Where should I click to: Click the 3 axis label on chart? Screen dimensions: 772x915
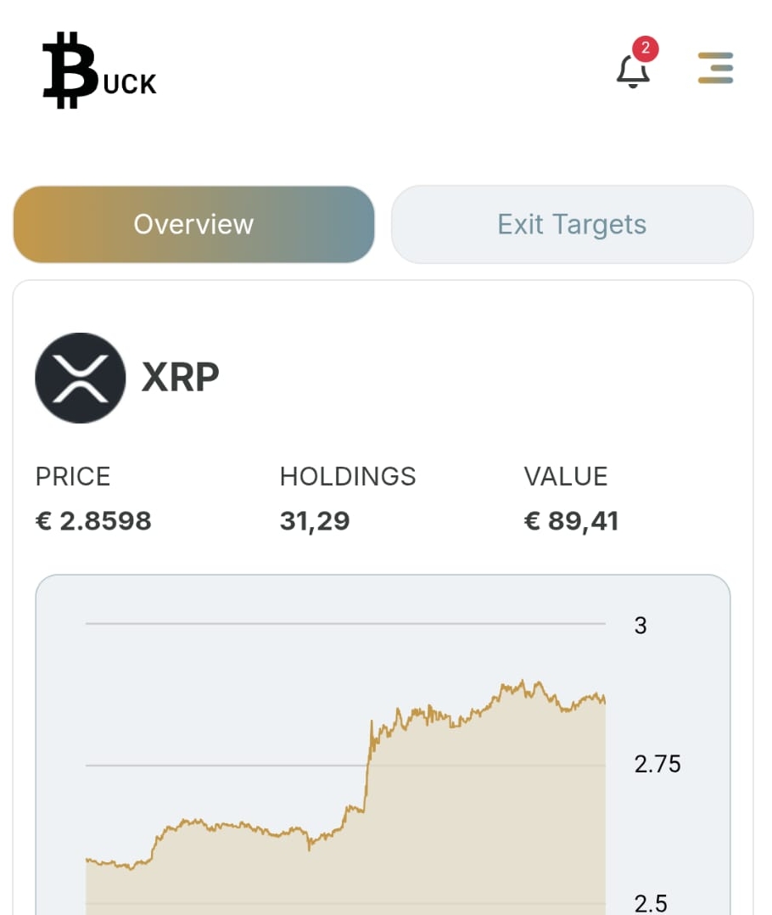pyautogui.click(x=641, y=626)
